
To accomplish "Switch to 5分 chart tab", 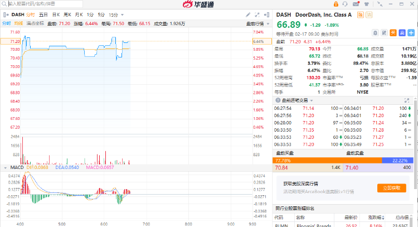I will pos(101,15).
